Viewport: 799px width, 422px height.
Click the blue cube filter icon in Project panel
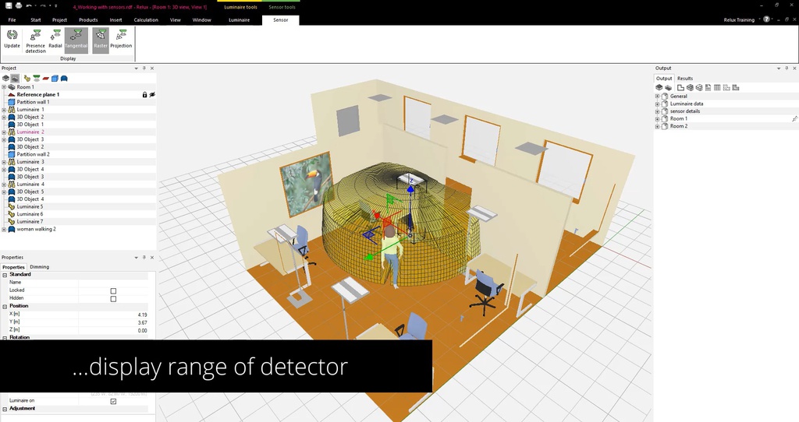[55, 79]
